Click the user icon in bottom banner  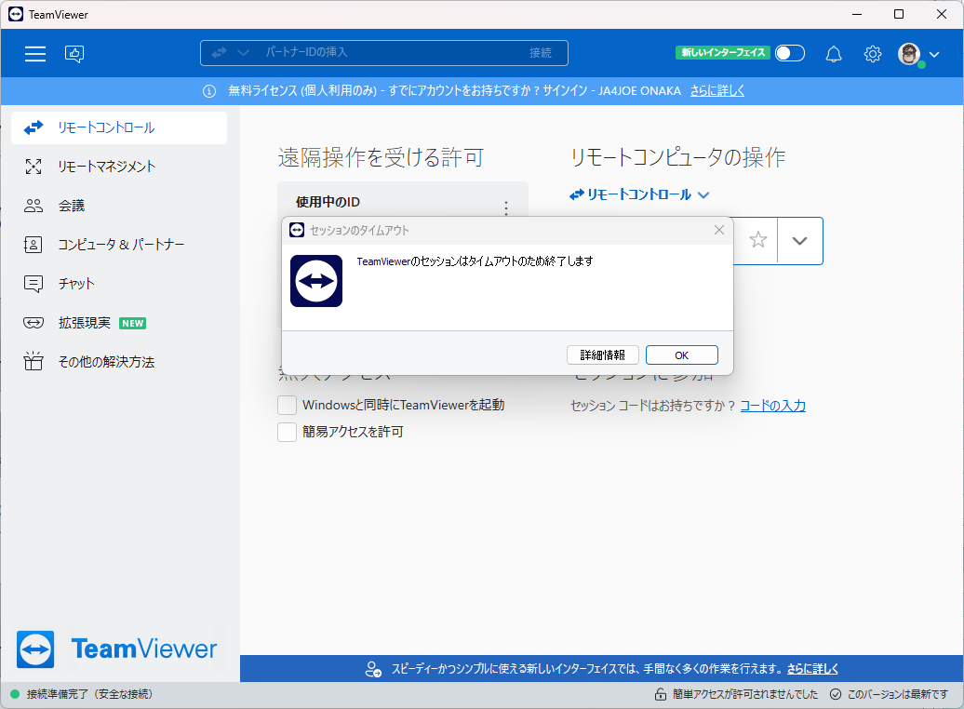[x=373, y=669]
